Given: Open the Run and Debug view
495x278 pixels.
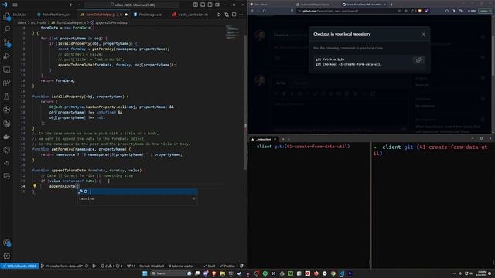Looking at the screenshot, I should (x=7, y=56).
